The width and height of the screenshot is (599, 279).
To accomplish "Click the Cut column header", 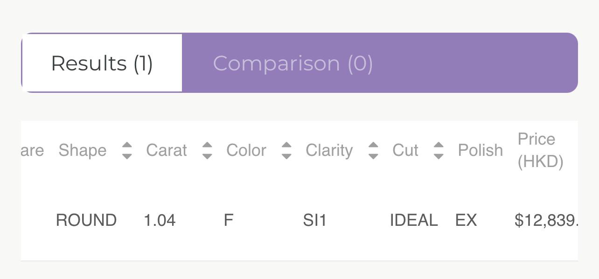I will pos(405,150).
